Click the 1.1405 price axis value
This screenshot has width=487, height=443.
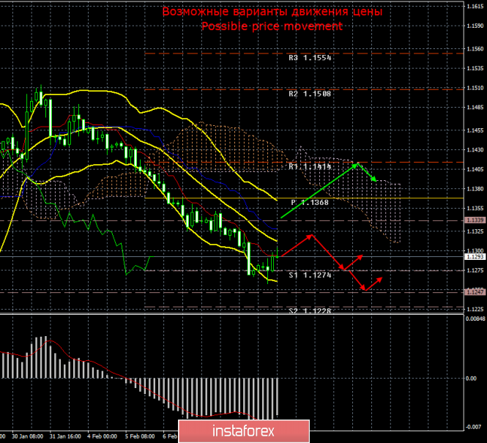click(475, 169)
